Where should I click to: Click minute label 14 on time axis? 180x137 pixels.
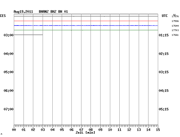[x=148, y=130]
